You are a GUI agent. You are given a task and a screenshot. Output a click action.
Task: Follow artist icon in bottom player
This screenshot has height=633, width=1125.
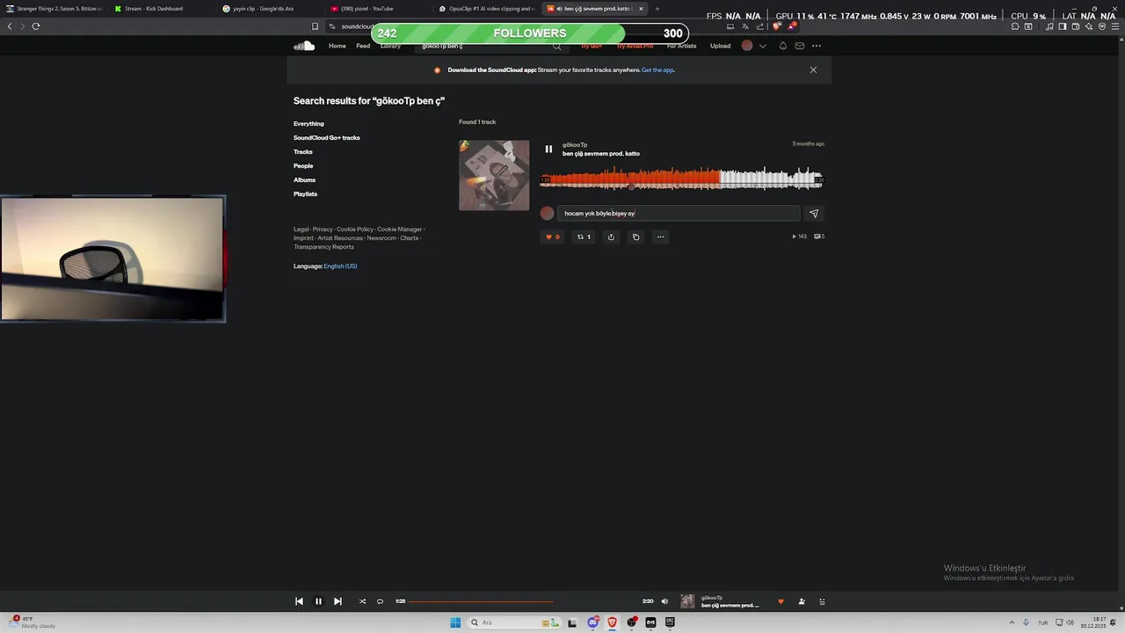point(802,601)
